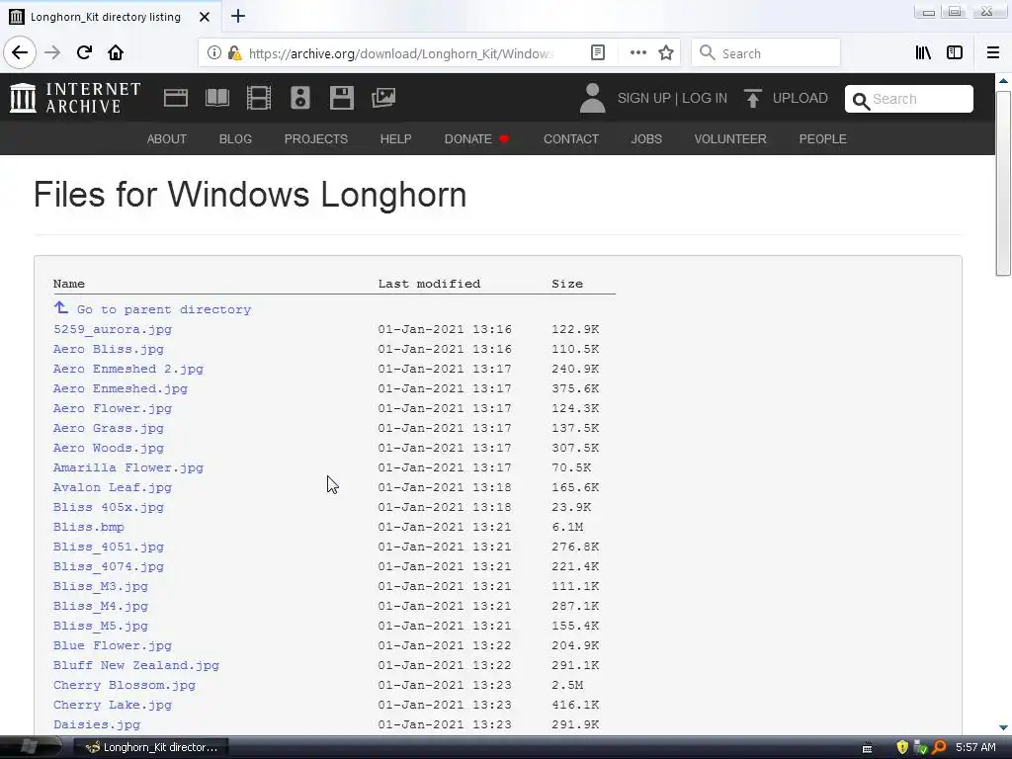Image resolution: width=1012 pixels, height=759 pixels.
Task: Open the Images icon in Archive nav
Action: [x=383, y=98]
